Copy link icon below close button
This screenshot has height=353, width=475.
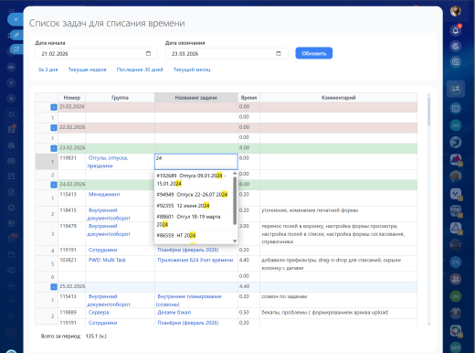point(16,35)
